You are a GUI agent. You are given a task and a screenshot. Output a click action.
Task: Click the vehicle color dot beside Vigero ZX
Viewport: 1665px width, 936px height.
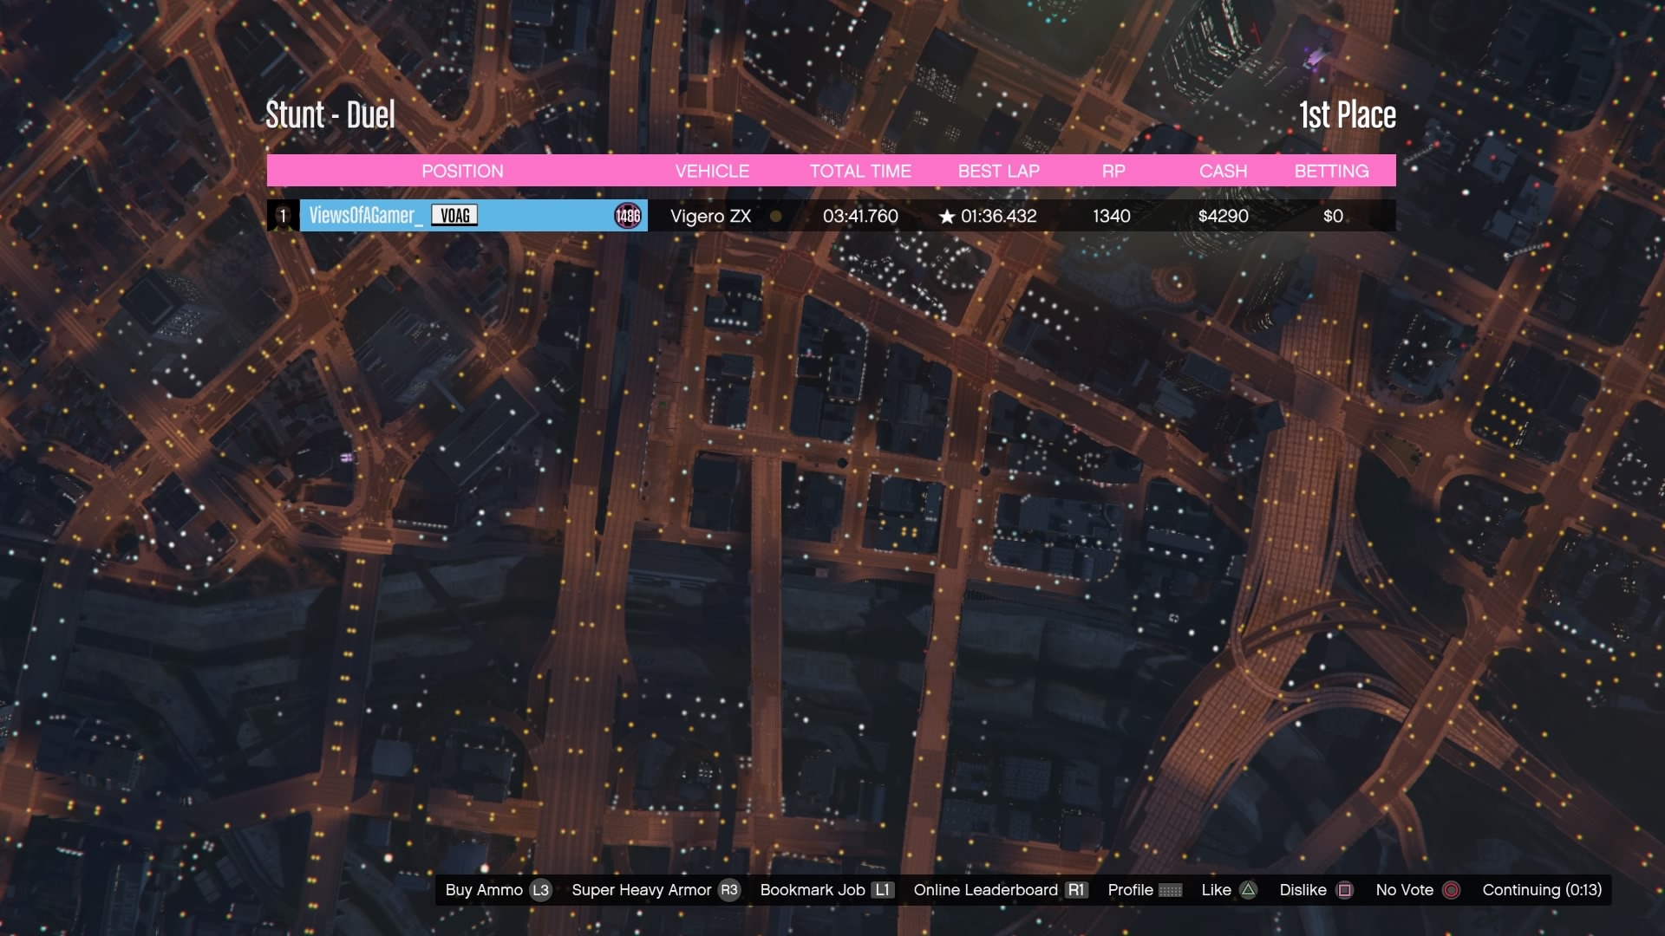[x=776, y=217]
